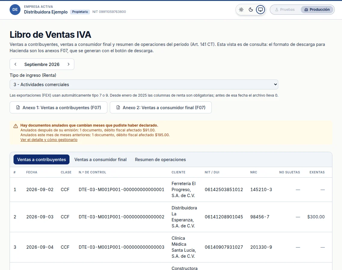Click the warning triangle icon in alert
This screenshot has width=342, height=270.
(16, 126)
